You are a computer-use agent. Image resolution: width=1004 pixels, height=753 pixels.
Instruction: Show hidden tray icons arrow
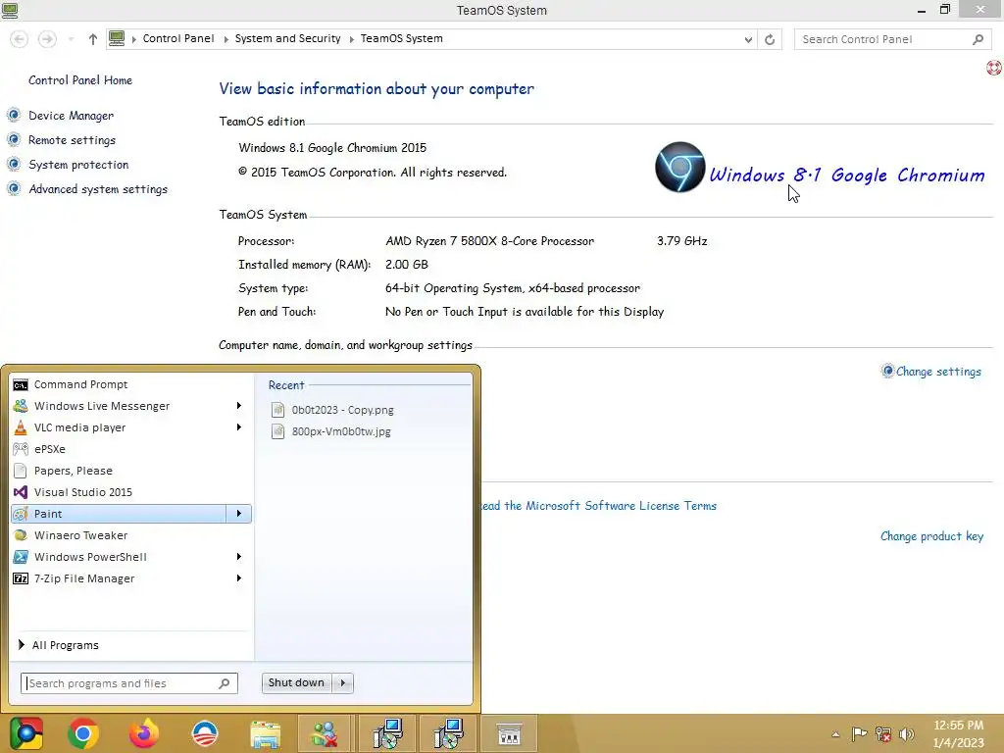[x=835, y=734]
